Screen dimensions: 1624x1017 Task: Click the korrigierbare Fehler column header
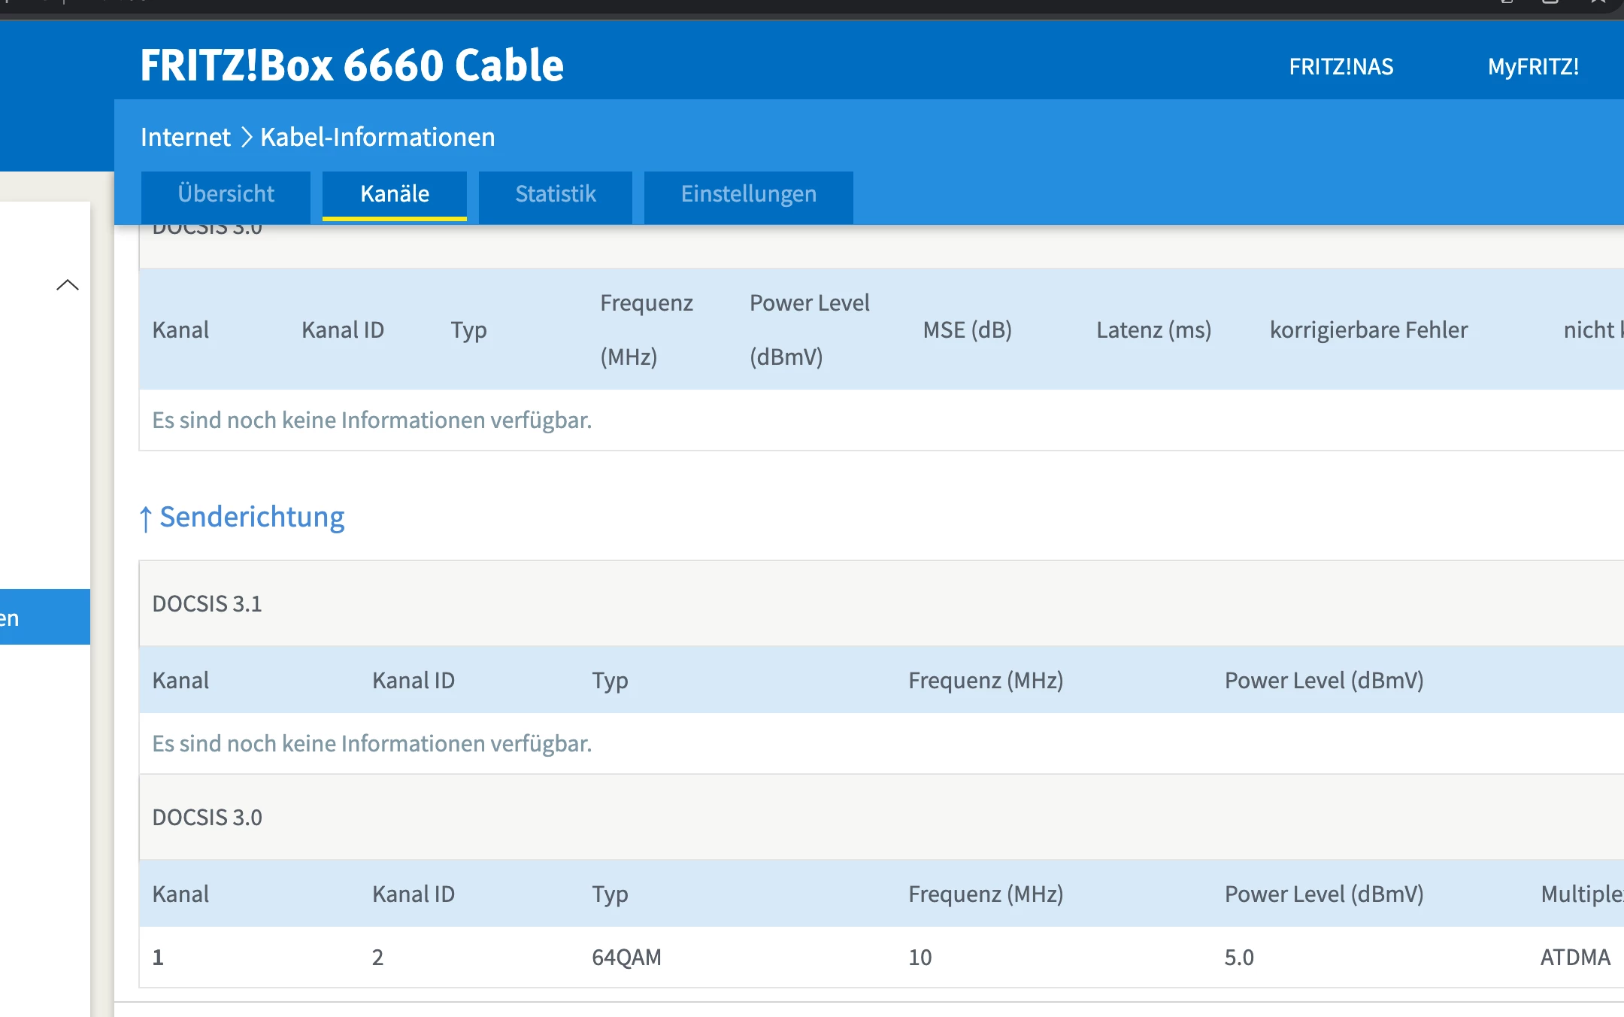coord(1368,329)
